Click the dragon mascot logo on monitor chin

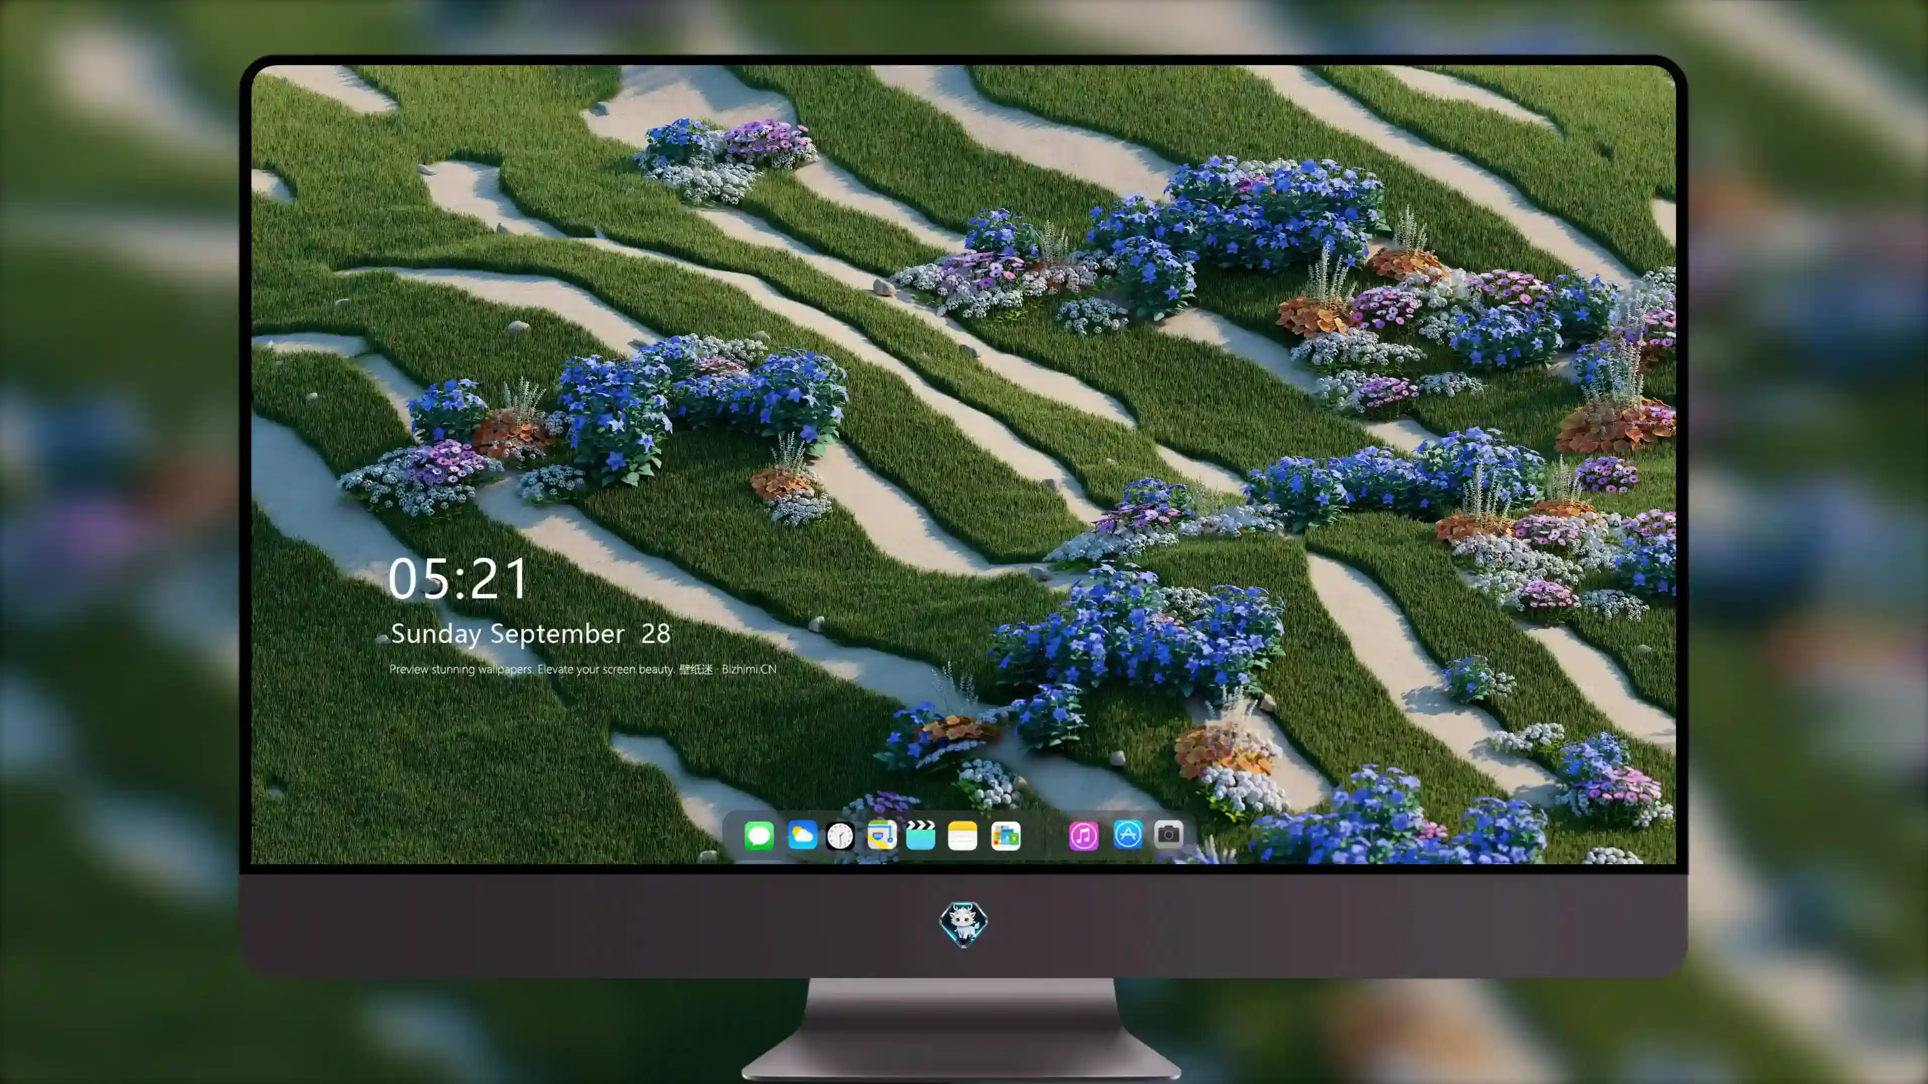click(963, 924)
